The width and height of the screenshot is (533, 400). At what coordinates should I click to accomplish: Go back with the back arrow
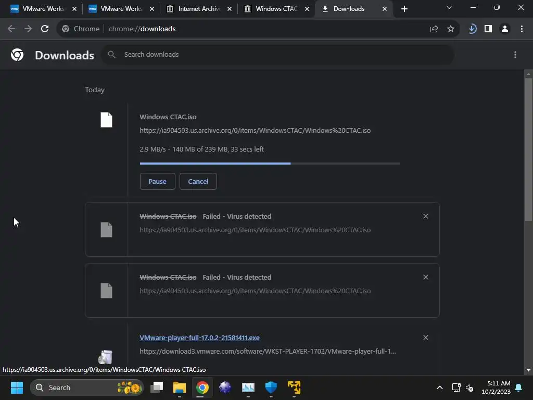(x=11, y=29)
